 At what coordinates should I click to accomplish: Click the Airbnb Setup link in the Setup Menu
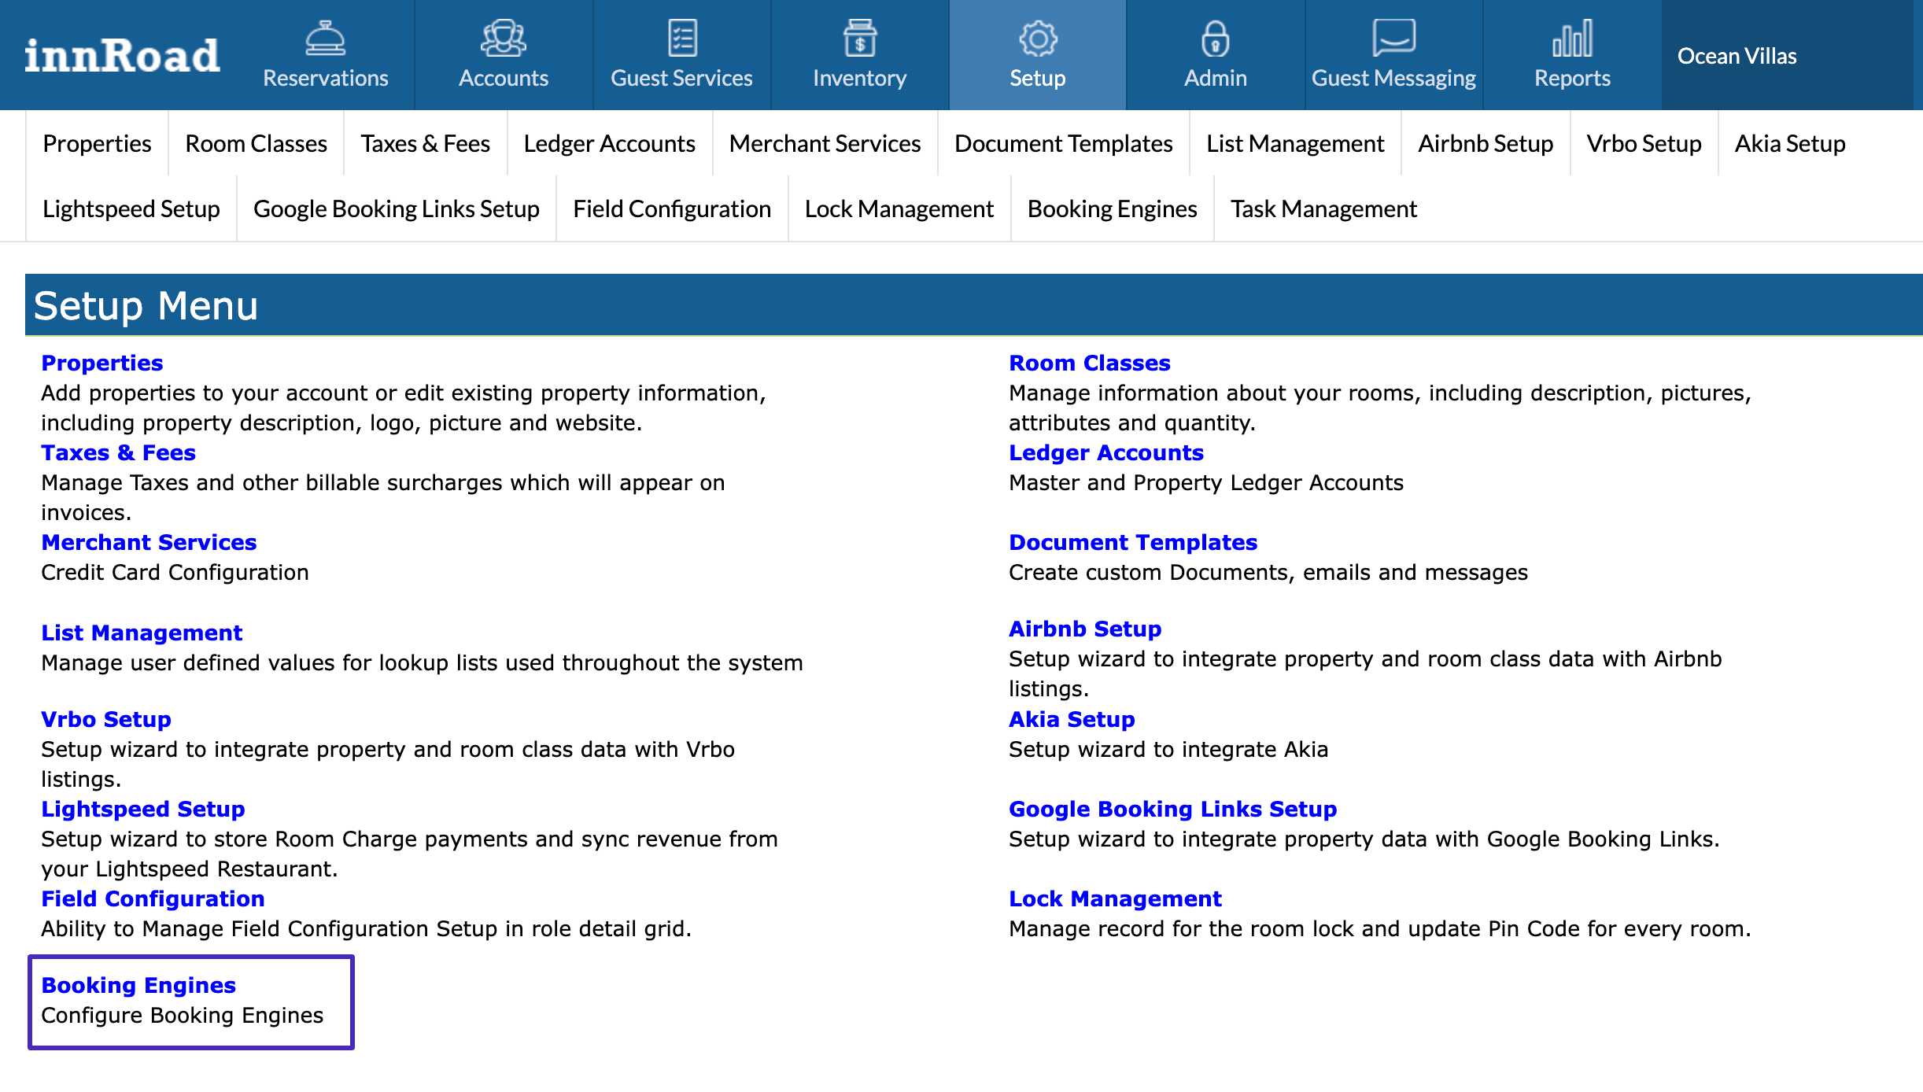tap(1085, 629)
